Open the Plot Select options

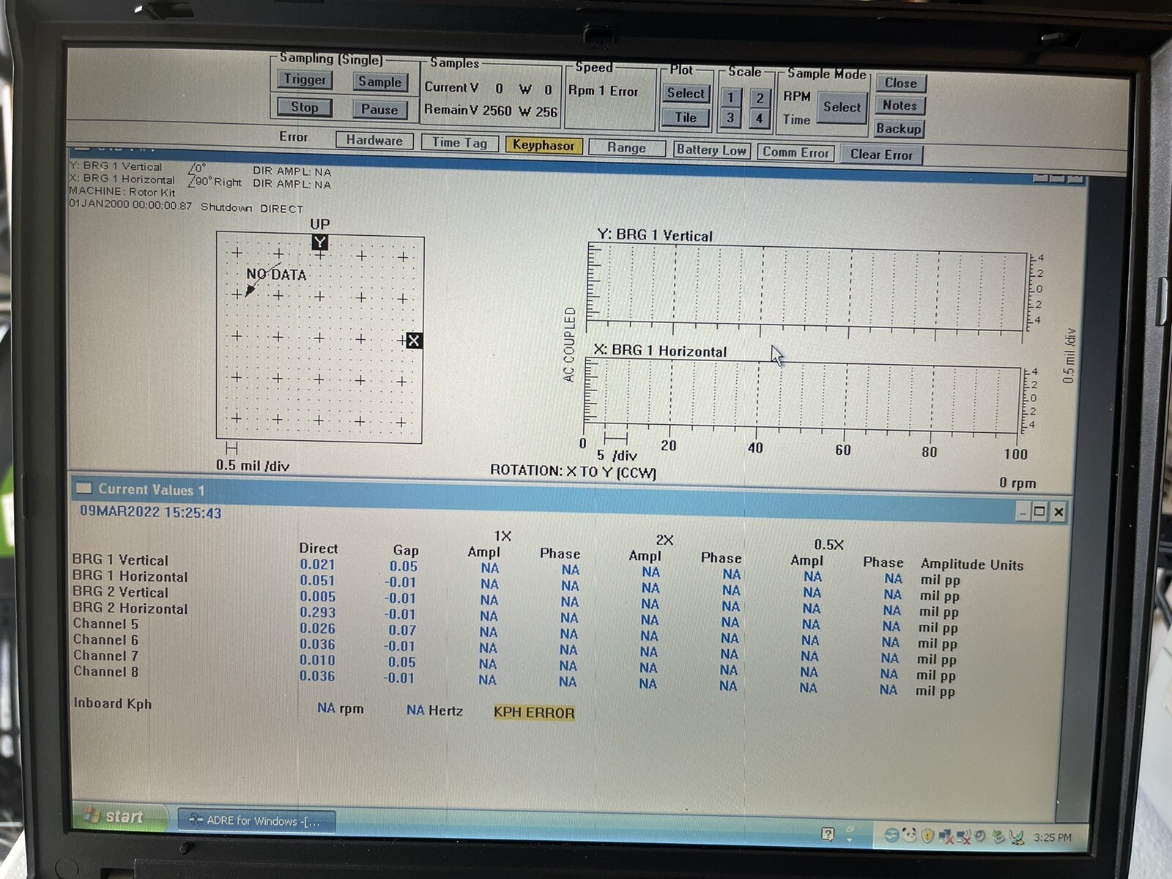tap(686, 94)
